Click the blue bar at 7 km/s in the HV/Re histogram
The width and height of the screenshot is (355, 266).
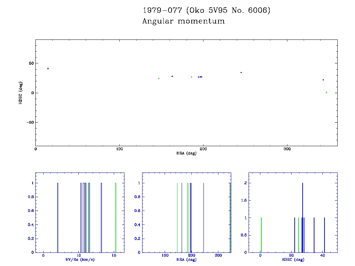click(58, 218)
